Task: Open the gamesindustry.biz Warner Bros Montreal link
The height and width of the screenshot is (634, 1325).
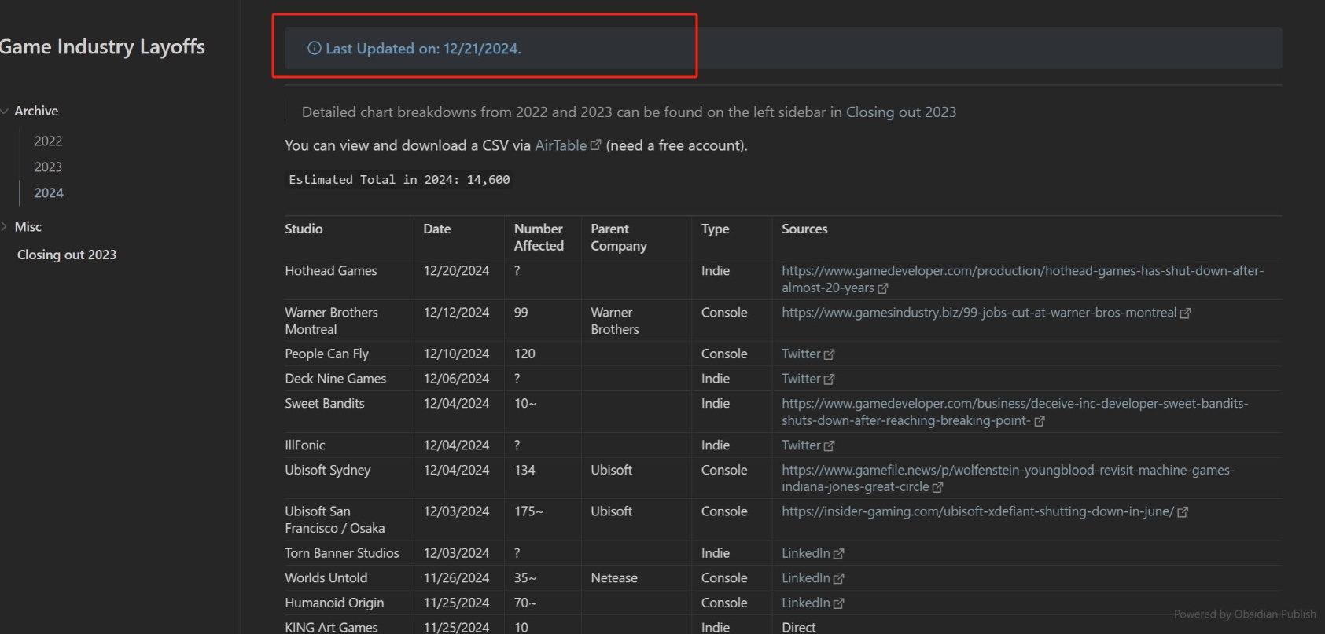Action: (x=979, y=313)
